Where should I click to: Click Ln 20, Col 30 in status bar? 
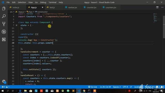pyautogui.click(x=105, y=87)
